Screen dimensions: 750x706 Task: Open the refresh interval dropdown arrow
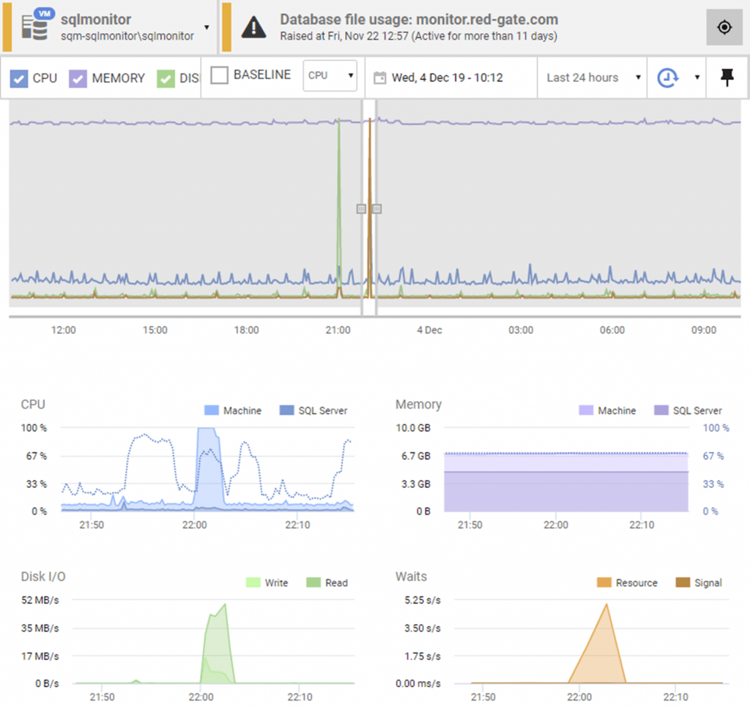[697, 78]
